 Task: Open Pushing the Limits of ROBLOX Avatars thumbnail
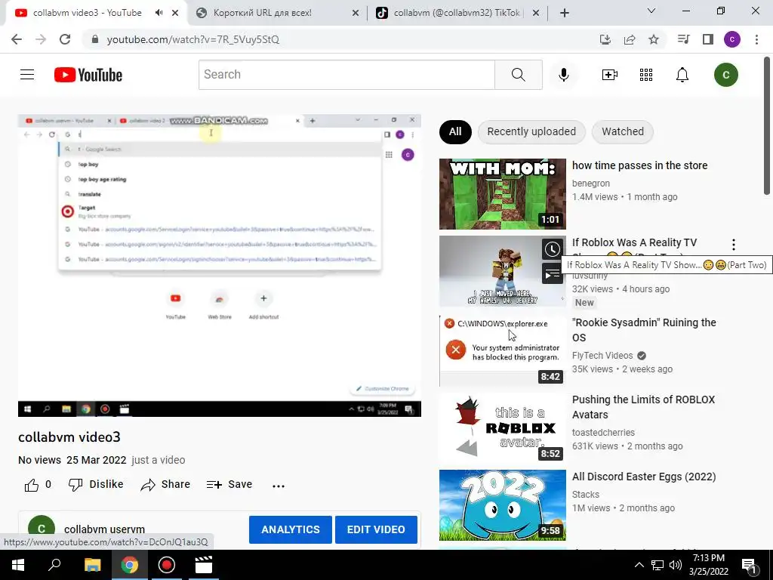(x=502, y=427)
